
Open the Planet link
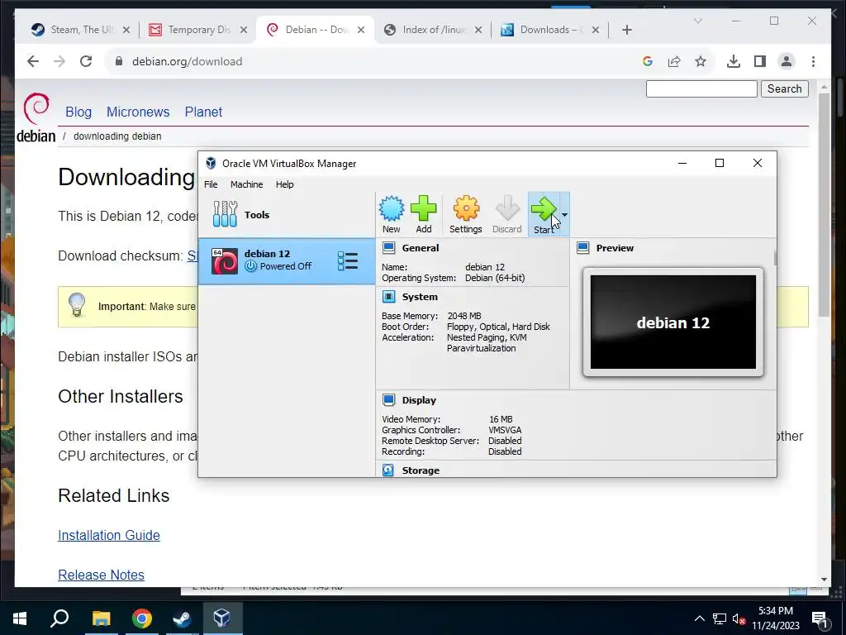(203, 112)
